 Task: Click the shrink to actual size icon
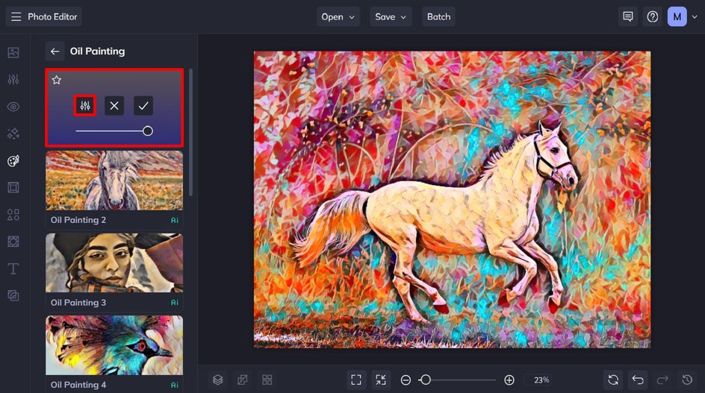point(381,380)
